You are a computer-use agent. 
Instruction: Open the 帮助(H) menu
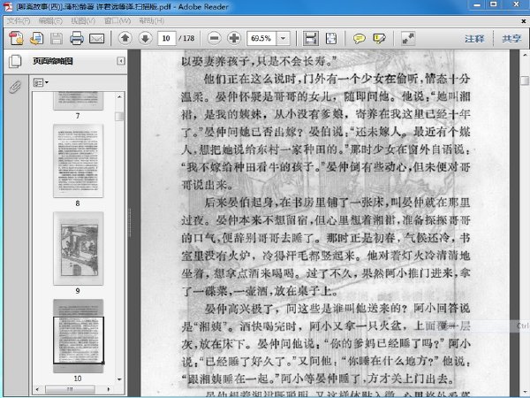[151, 21]
